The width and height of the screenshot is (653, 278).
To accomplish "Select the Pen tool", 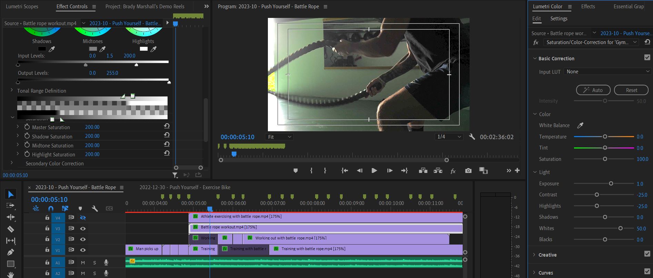I will tap(11, 252).
